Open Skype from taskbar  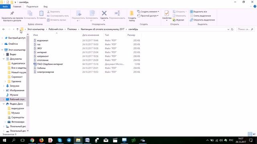pos(60,140)
